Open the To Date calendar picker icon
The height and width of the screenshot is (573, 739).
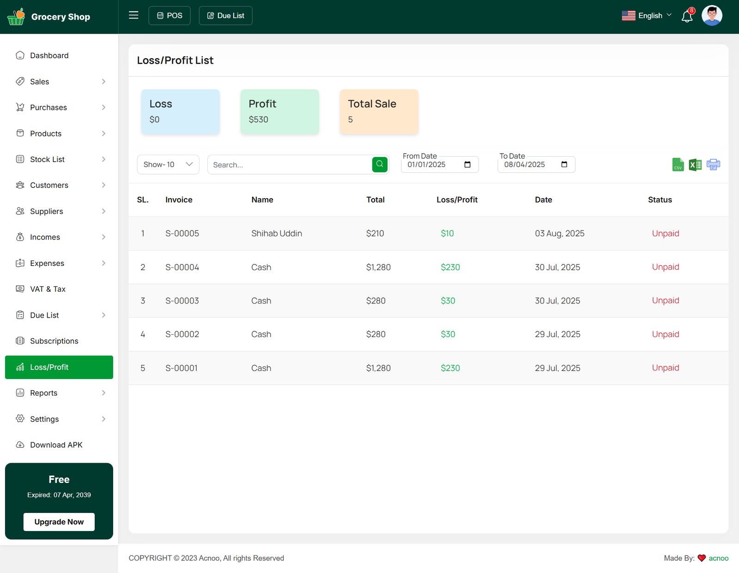point(564,164)
